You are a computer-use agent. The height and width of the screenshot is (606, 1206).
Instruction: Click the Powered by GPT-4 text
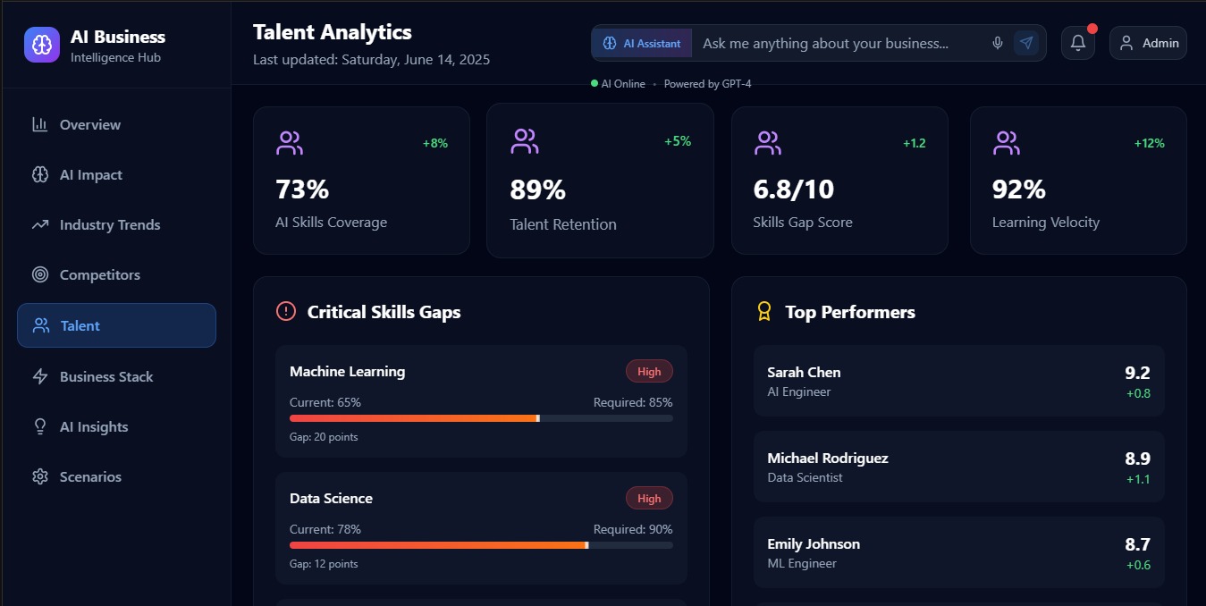tap(707, 84)
